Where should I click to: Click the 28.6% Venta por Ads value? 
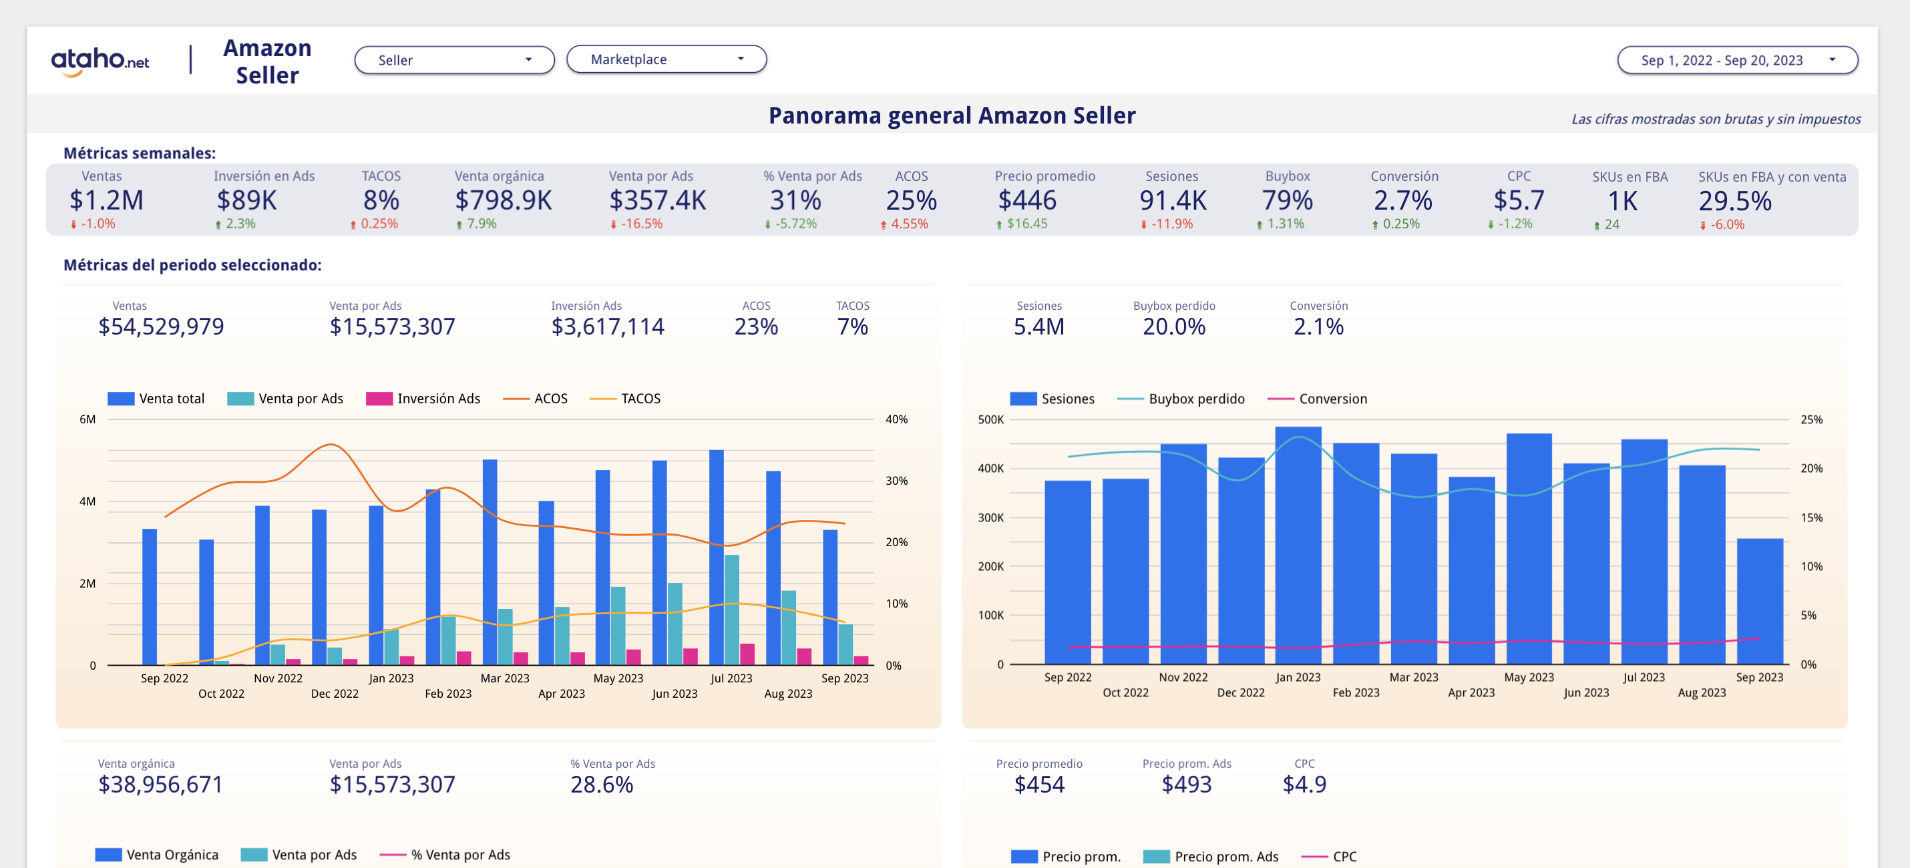pyautogui.click(x=601, y=785)
